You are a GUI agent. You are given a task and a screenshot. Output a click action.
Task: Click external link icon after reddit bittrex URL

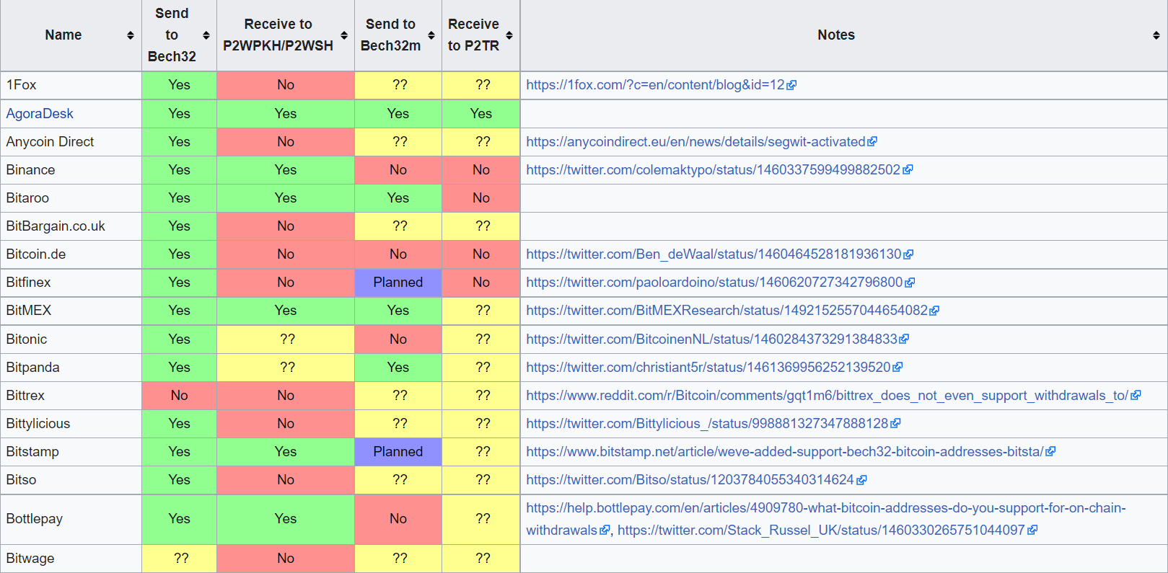(1136, 395)
